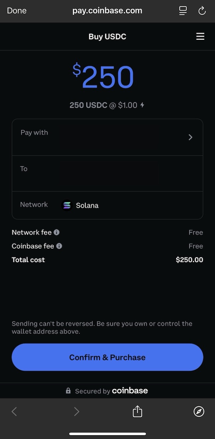The width and height of the screenshot is (215, 439).
Task: Tap the reload page icon
Action: (x=202, y=11)
